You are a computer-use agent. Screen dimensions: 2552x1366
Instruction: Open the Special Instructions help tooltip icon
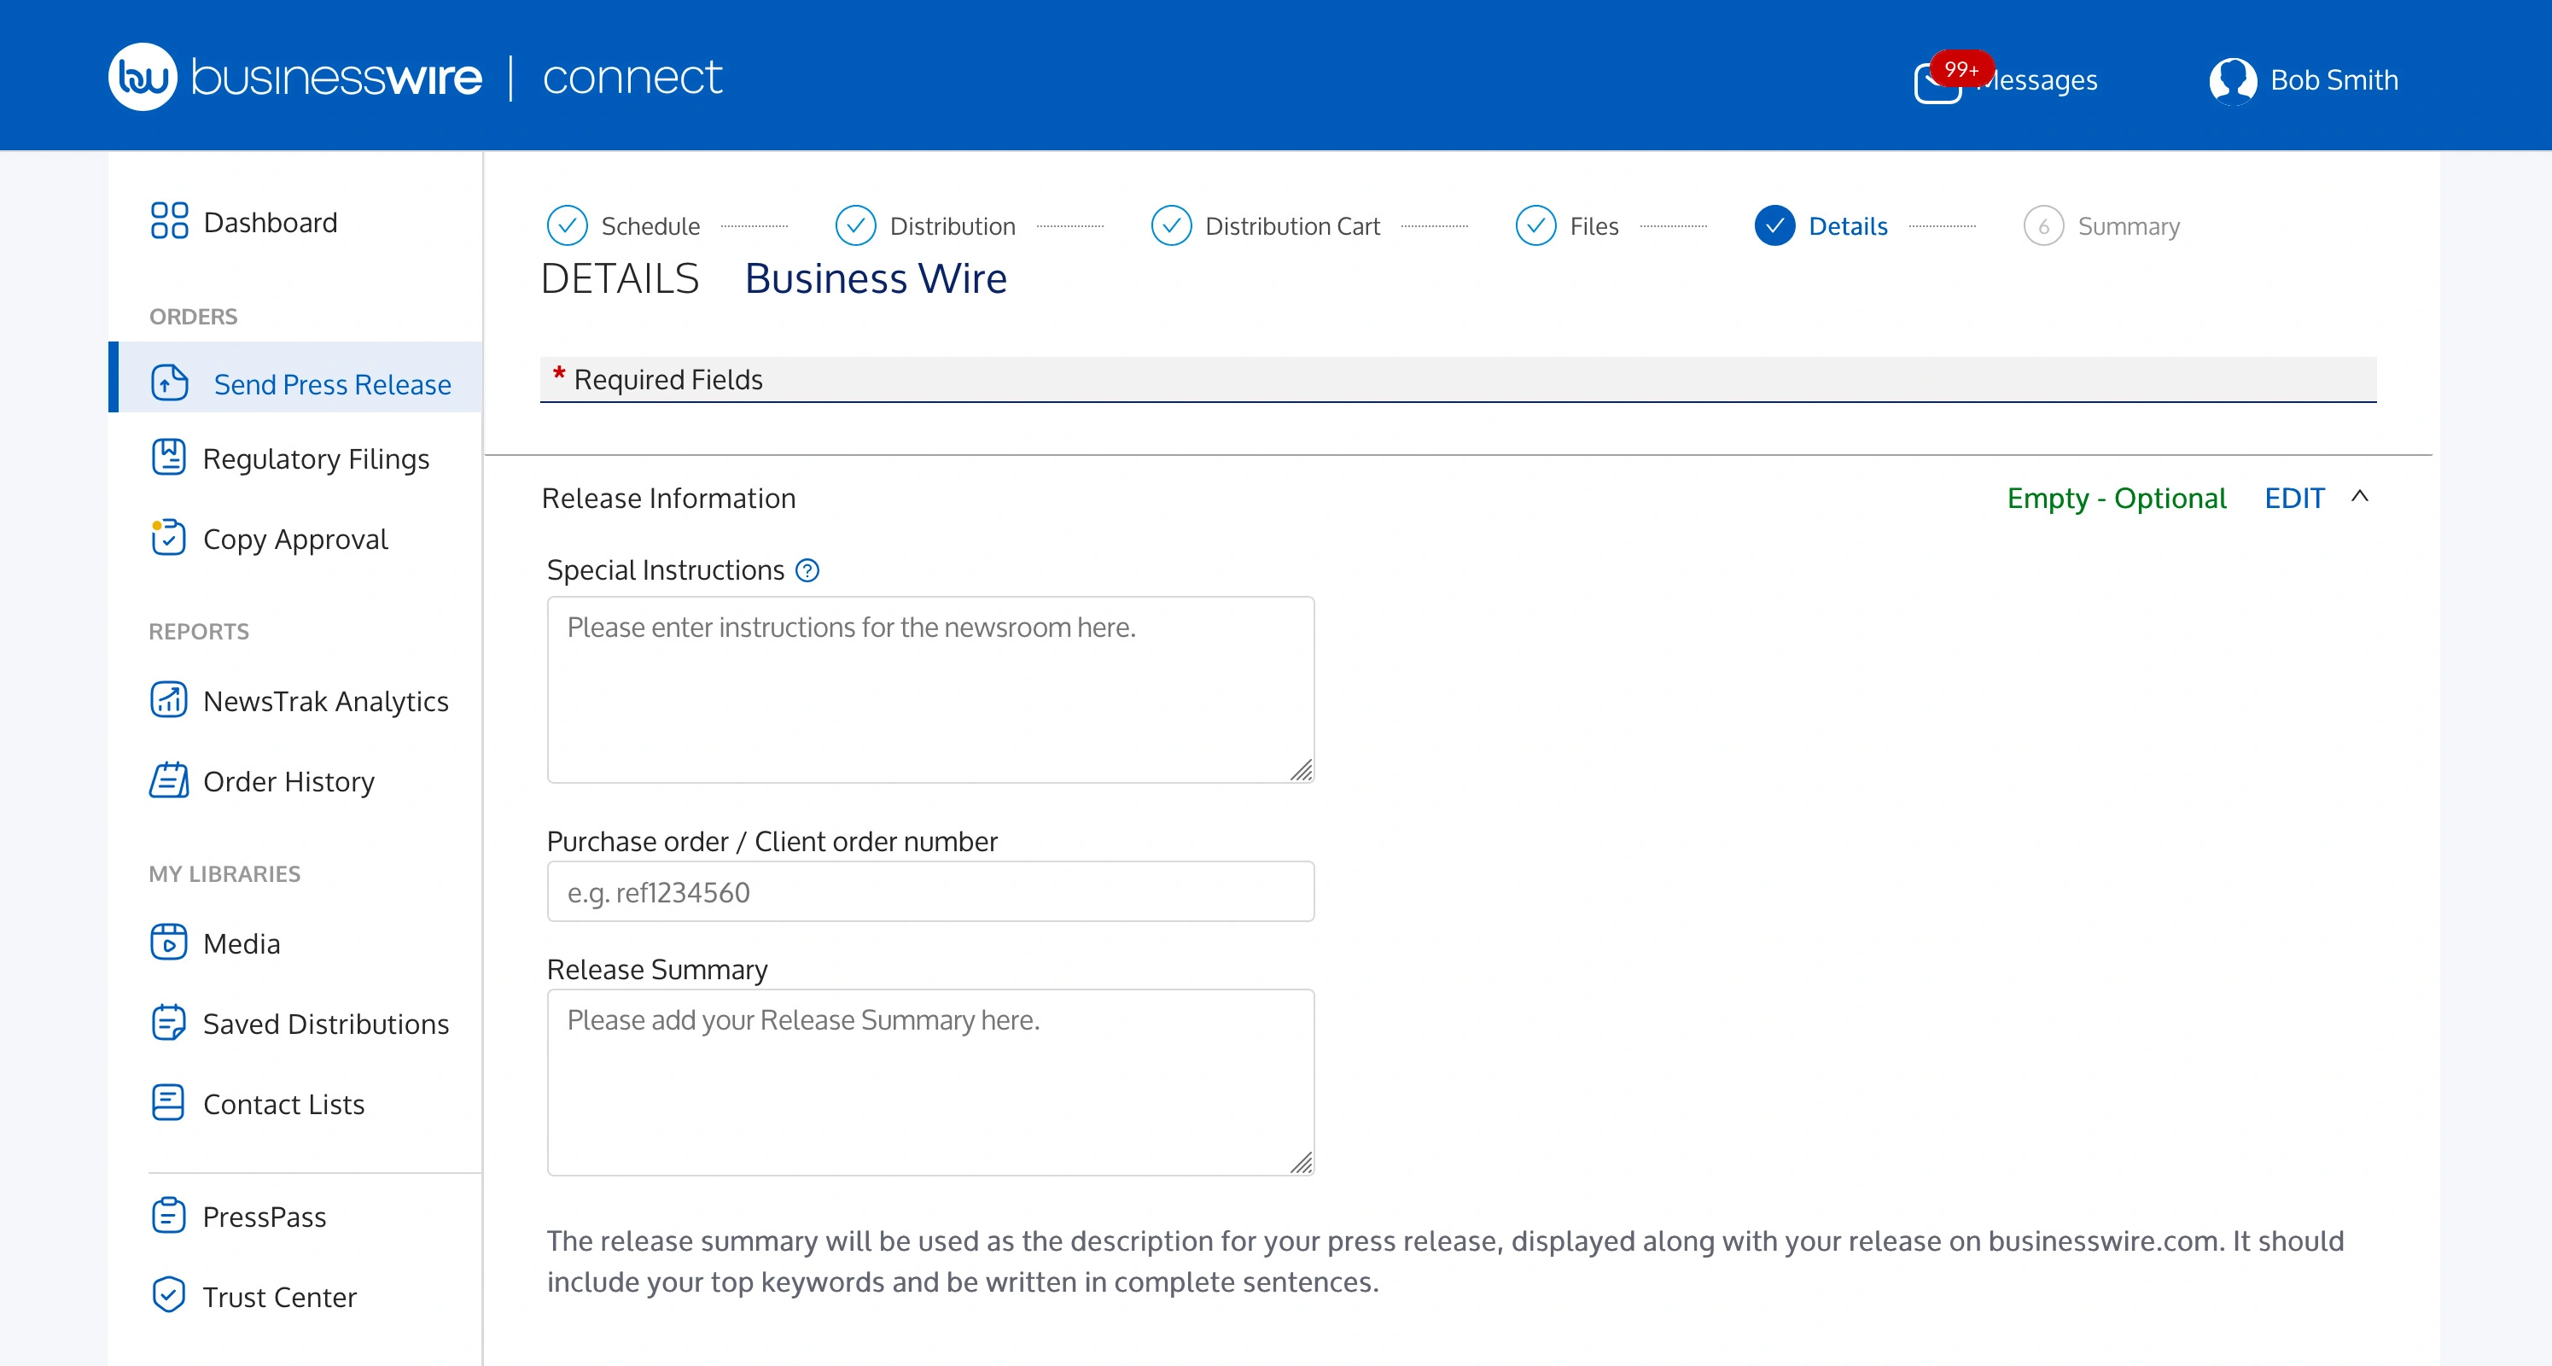point(808,570)
